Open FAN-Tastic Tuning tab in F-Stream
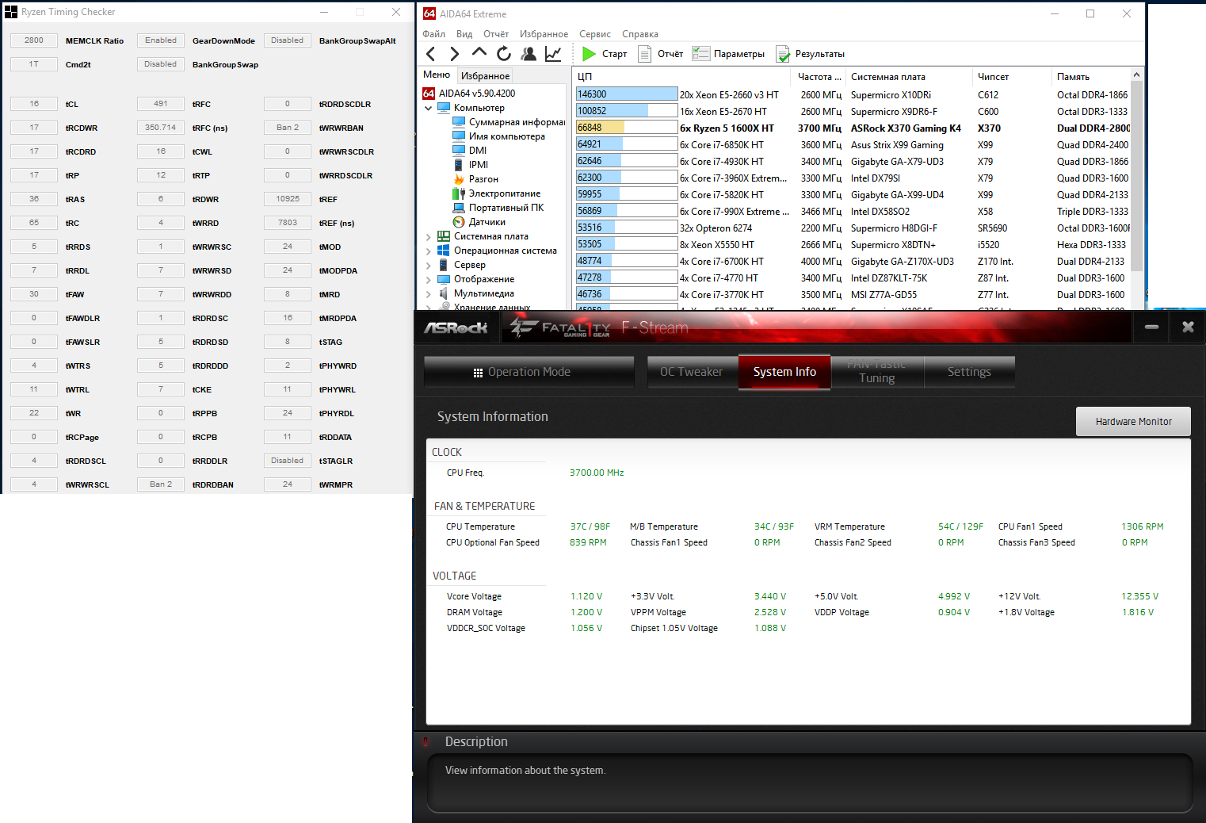The width and height of the screenshot is (1206, 823). tap(877, 372)
